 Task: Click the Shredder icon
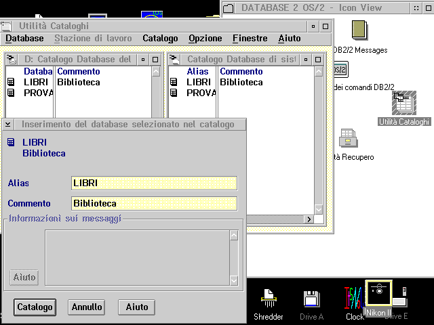pos(269,298)
